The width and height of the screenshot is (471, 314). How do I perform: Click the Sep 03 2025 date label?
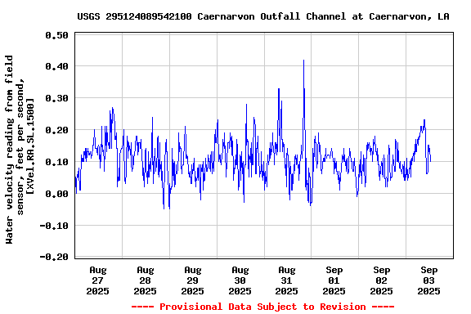(429, 280)
